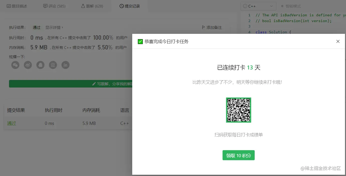Share result via LinkedIn icon

click(65, 65)
